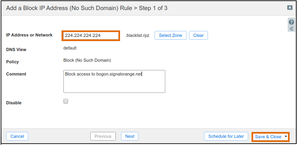Place cursor in the Comment text area

click(x=114, y=82)
